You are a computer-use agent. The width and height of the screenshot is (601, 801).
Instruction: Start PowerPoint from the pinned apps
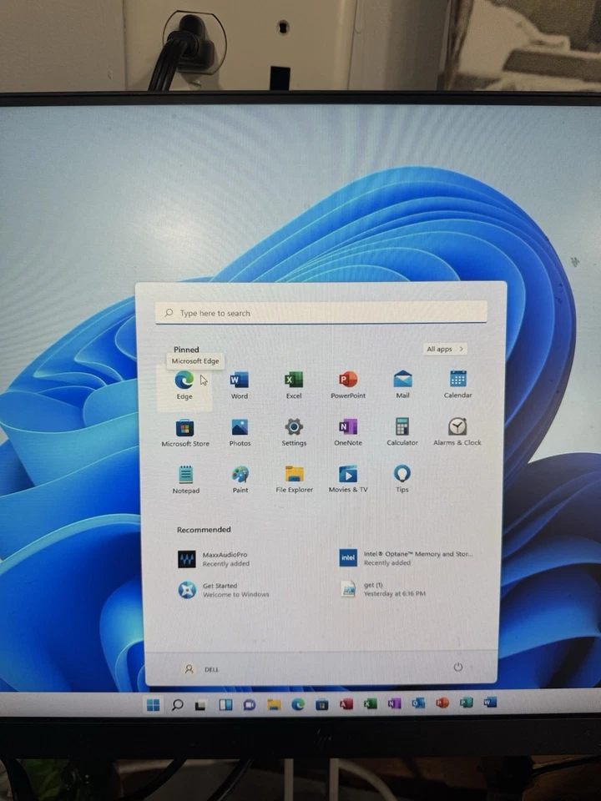348,385
